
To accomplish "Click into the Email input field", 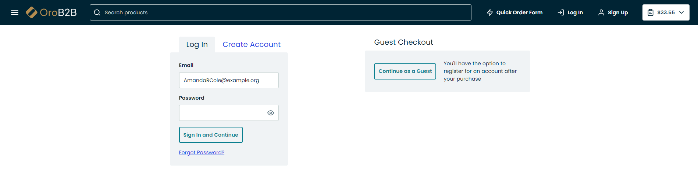I will pos(229,80).
